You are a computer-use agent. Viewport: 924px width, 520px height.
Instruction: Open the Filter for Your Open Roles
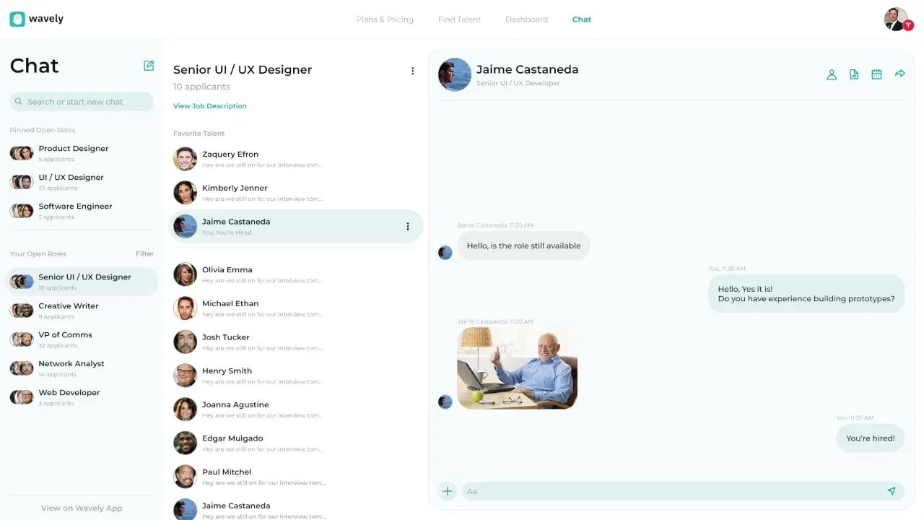[x=144, y=254]
